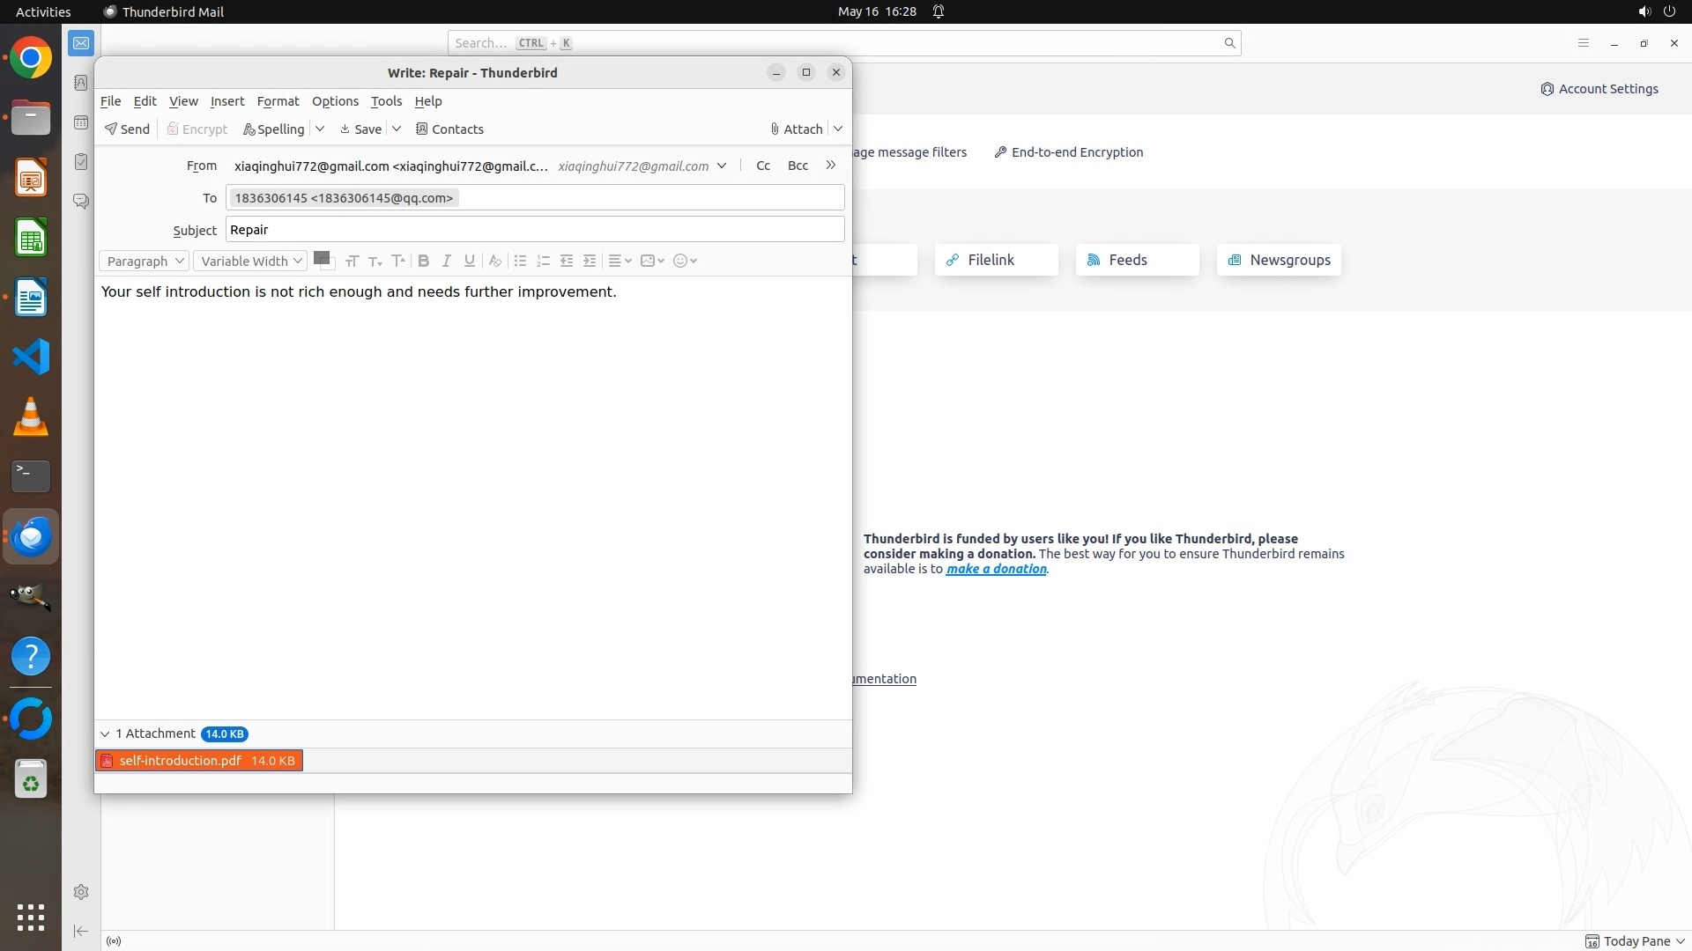Open Address Book in the Thunderbird sidebar
The width and height of the screenshot is (1692, 951).
pyautogui.click(x=81, y=83)
